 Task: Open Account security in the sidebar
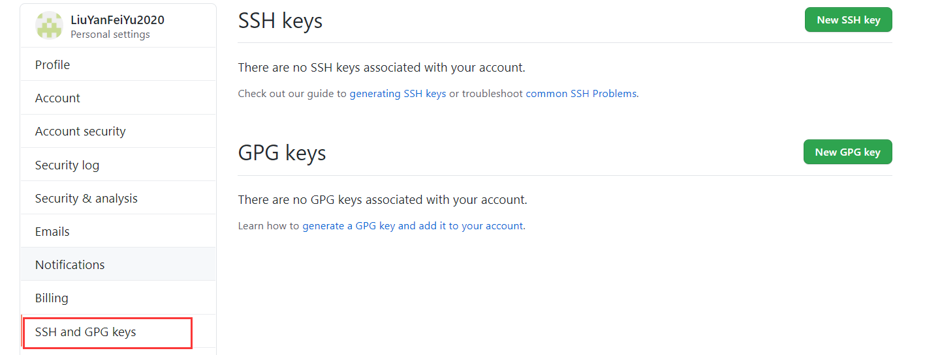[80, 131]
